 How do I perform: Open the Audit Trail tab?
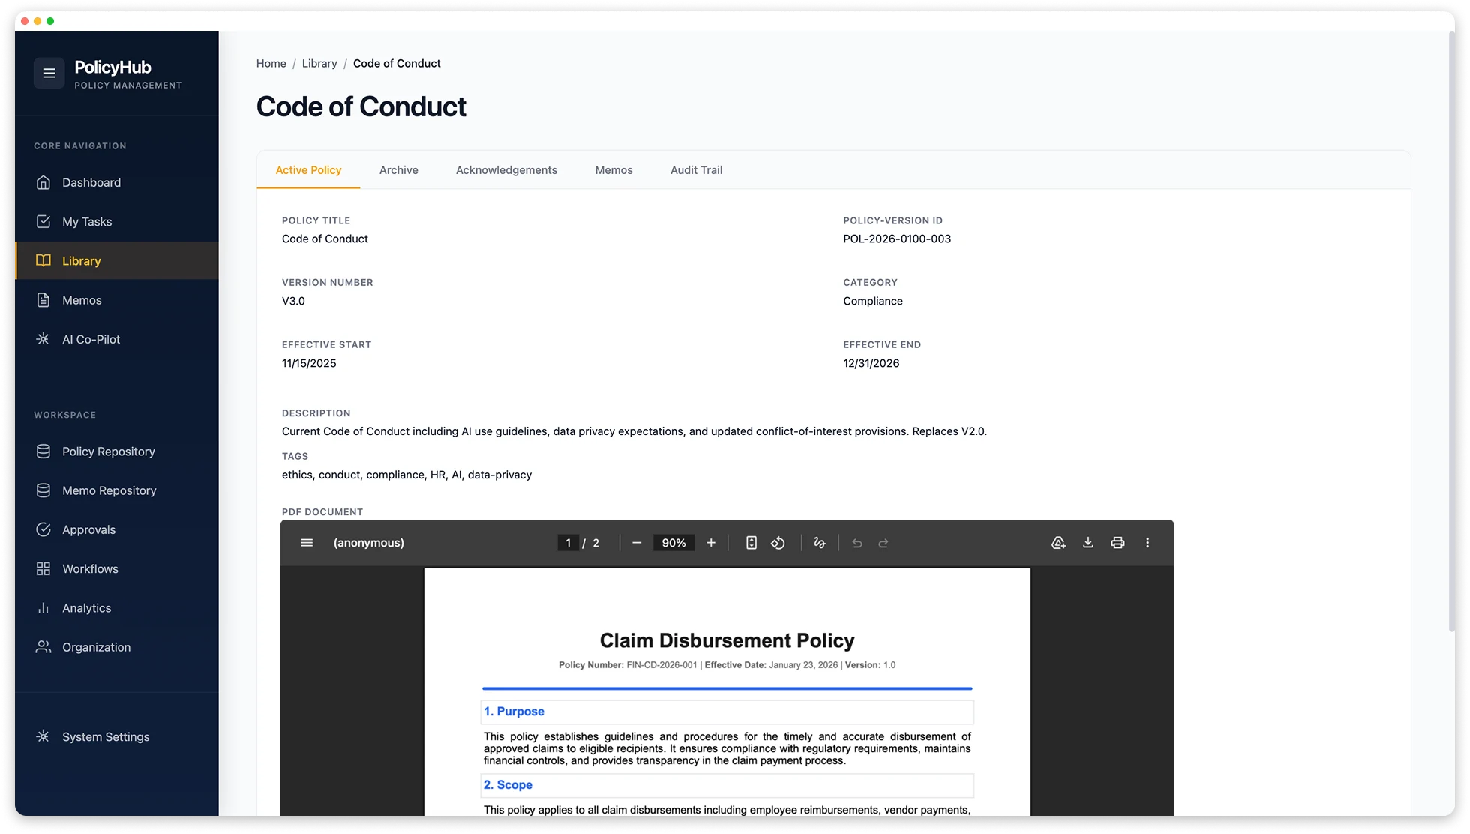pyautogui.click(x=696, y=170)
